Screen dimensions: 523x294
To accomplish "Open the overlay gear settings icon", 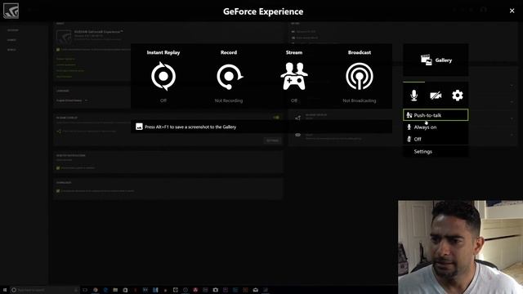I will coord(458,96).
